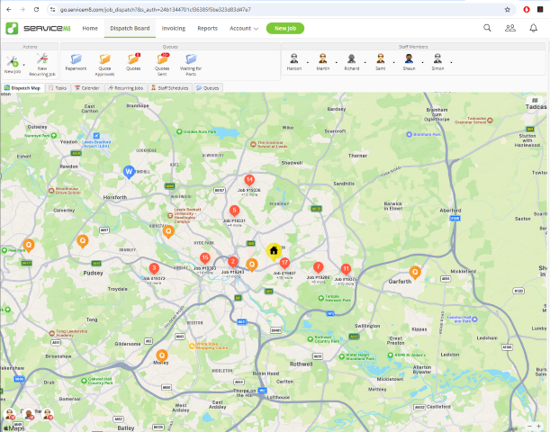Expand dropdown arrow beside Simon
The image size is (550, 432).
pyautogui.click(x=452, y=62)
